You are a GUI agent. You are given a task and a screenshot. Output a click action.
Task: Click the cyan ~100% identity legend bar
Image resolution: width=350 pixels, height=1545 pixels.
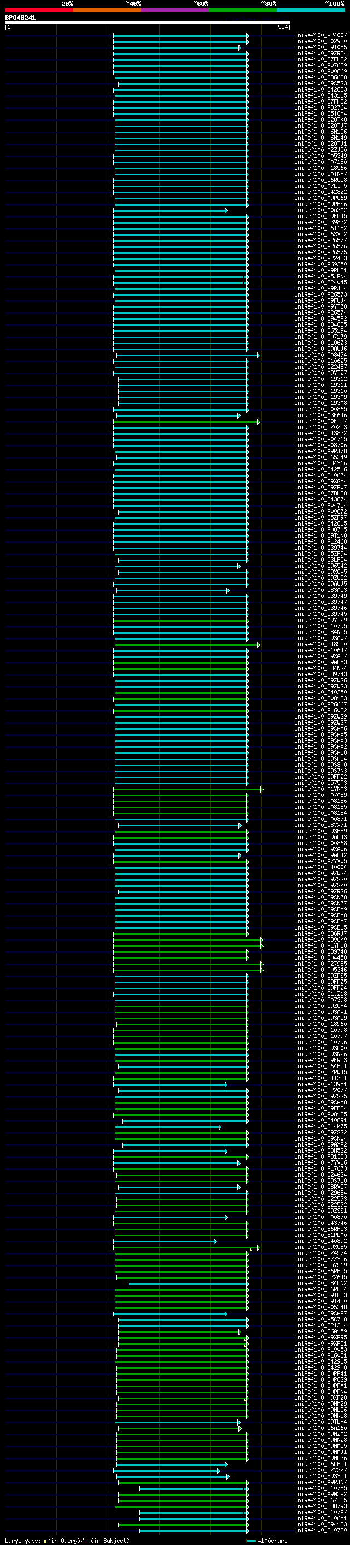coord(311,10)
